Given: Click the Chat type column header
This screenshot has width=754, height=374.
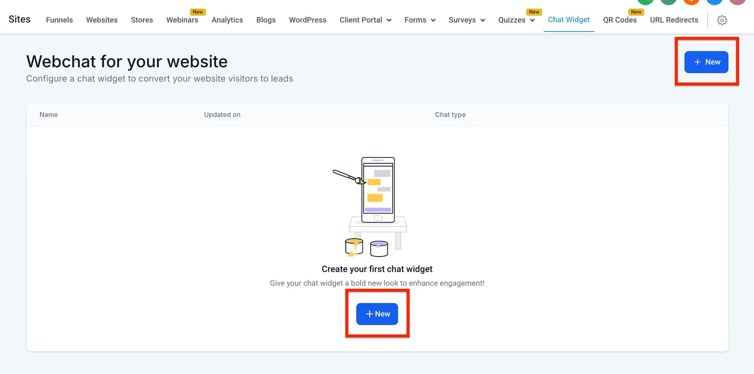Looking at the screenshot, I should click(450, 114).
